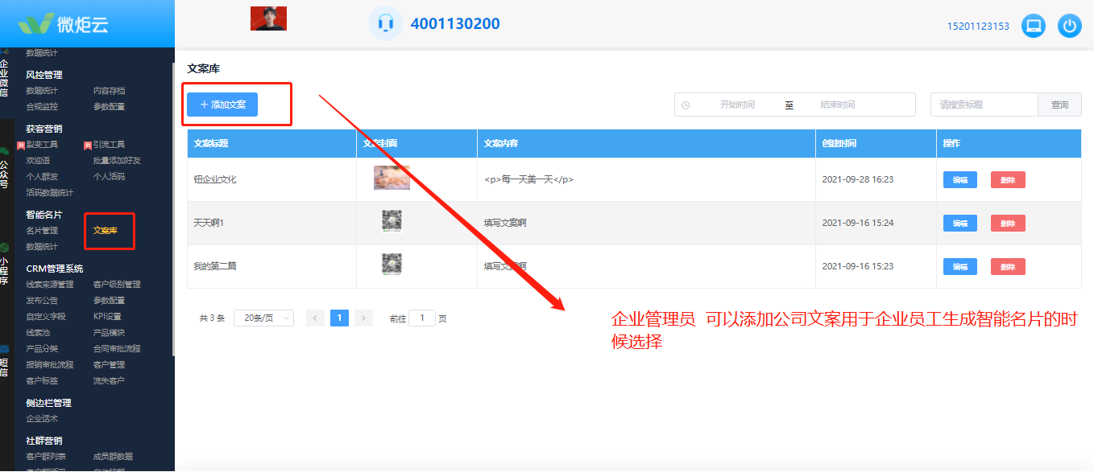The width and height of the screenshot is (1094, 472).
Task: Open KPI设置 in sidebar
Action: tap(107, 316)
